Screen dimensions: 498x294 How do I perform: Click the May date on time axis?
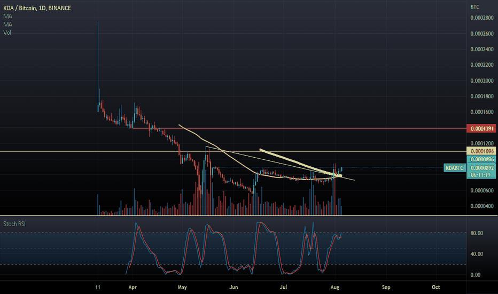(x=182, y=288)
